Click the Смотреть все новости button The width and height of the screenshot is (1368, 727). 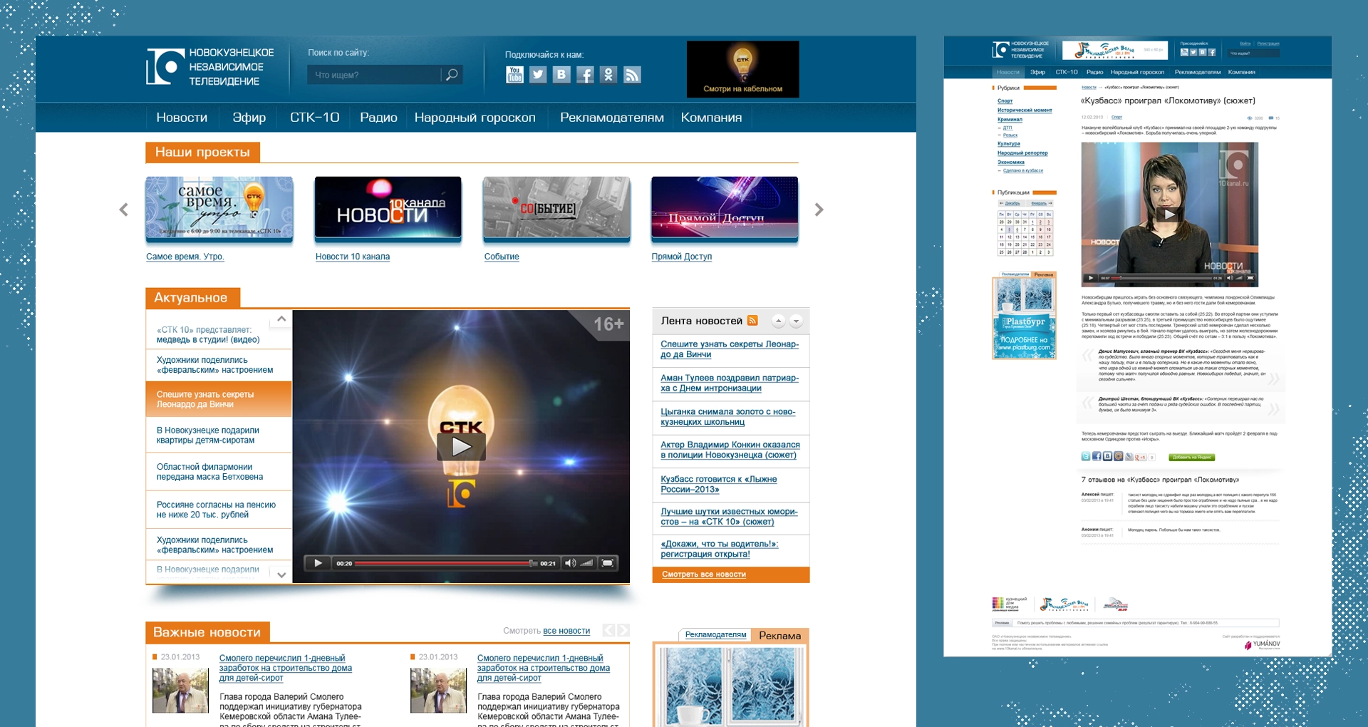[731, 574]
